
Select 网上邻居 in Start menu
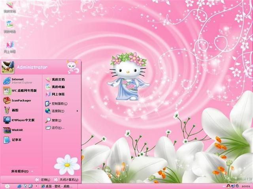tap(55, 94)
